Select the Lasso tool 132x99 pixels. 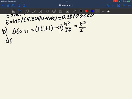click(x=47, y=11)
